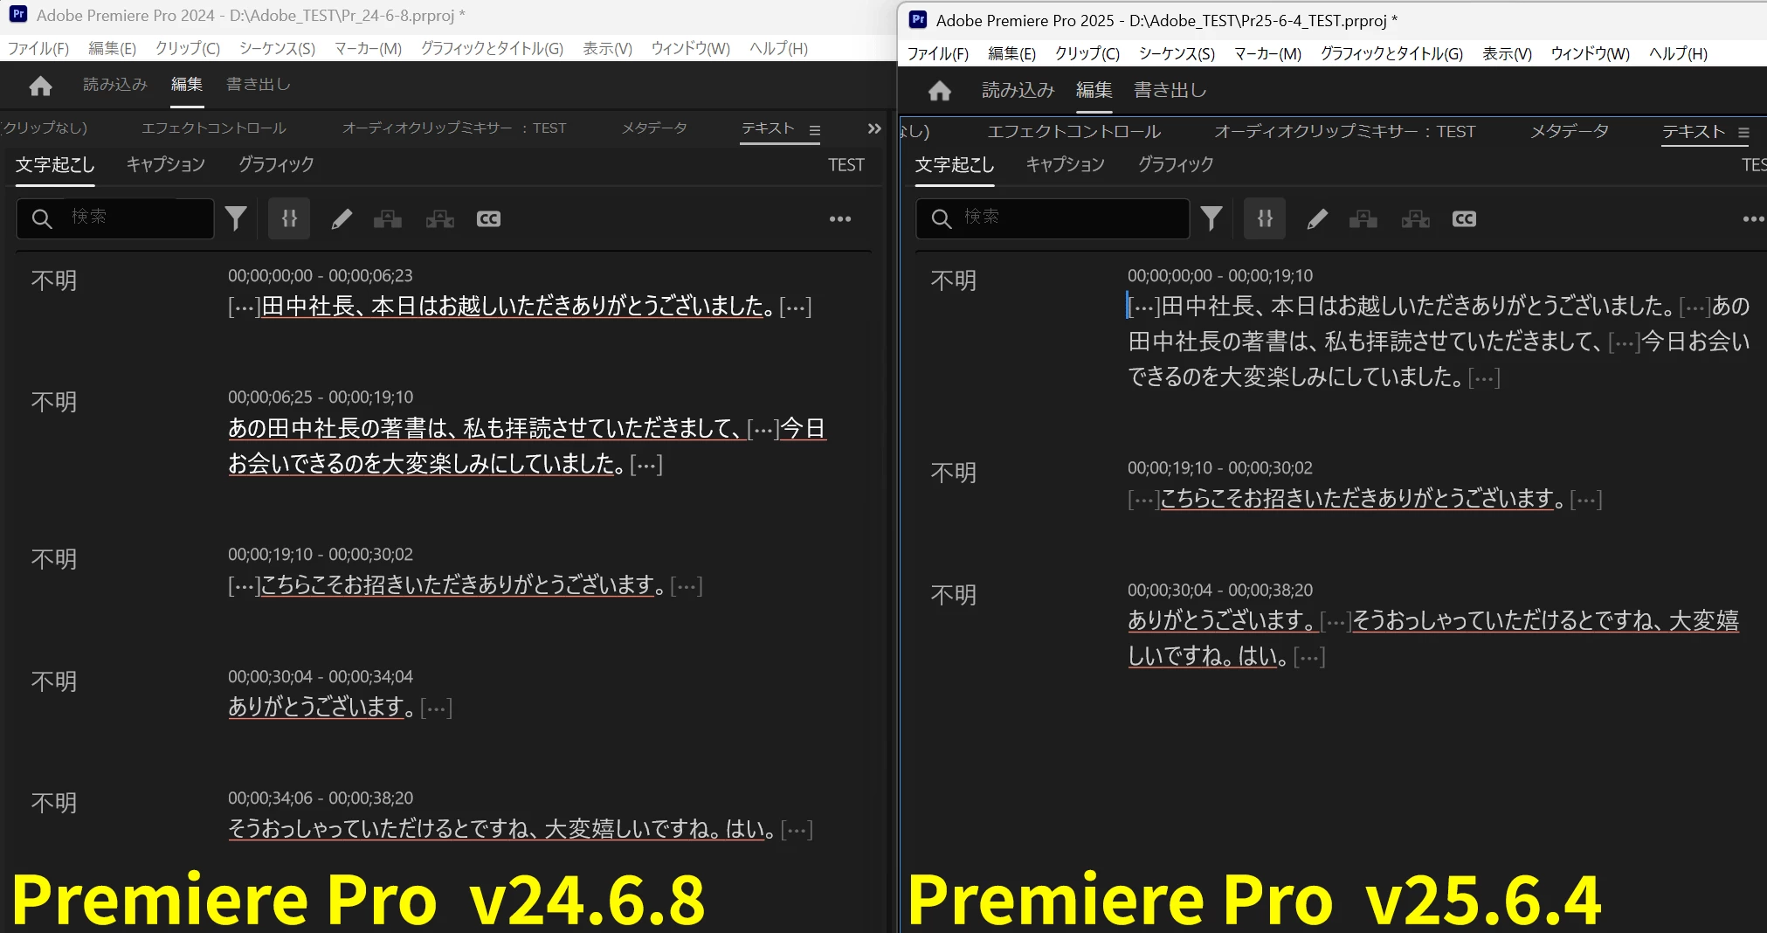Open ファイル(F) menu in Premiere Pro 2024
The height and width of the screenshot is (933, 1767).
coord(38,49)
